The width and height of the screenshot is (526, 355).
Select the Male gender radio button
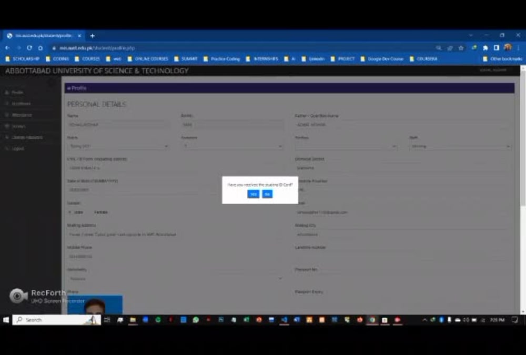70,212
